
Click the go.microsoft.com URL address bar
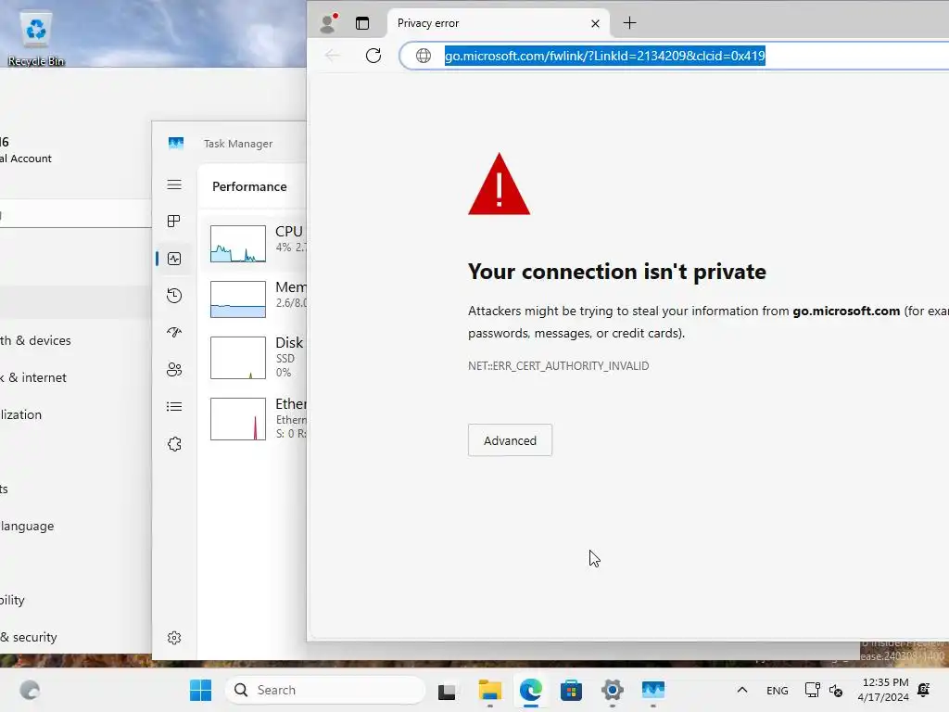(674, 56)
